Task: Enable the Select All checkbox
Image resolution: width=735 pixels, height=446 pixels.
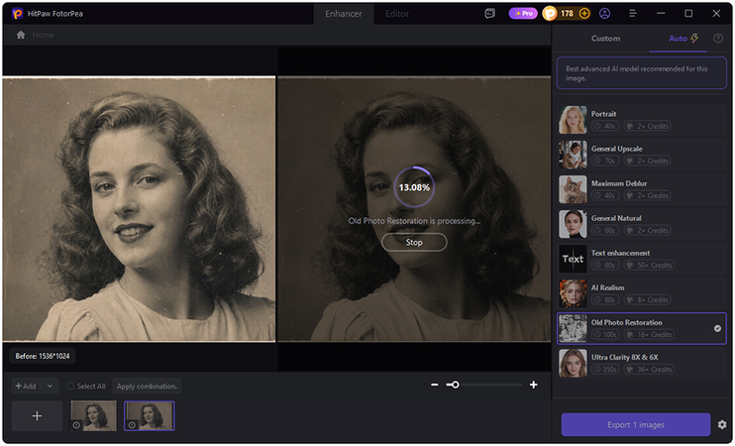Action: [70, 386]
